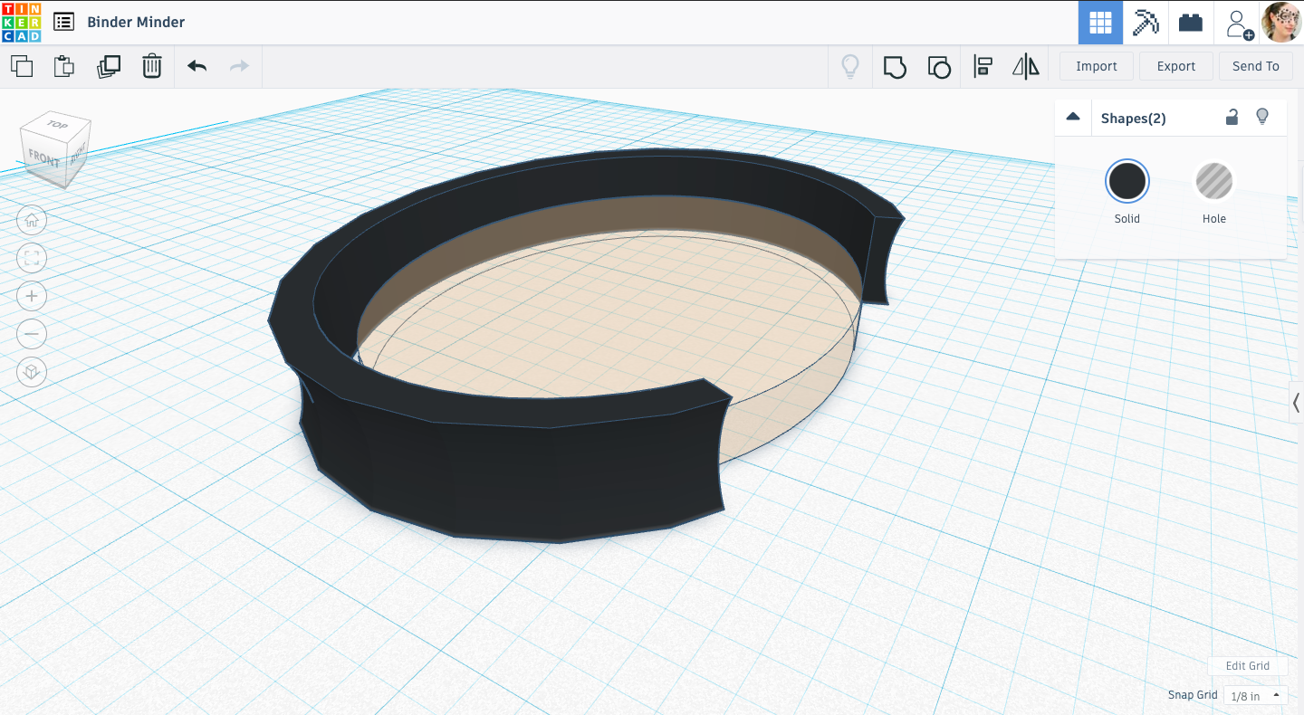The image size is (1304, 715).
Task: Rename the Binder Minder design title
Action: pos(136,22)
